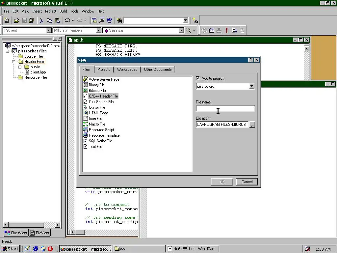
Task: Open the WizardBar actions dropdown arrow
Action: click(x=194, y=30)
